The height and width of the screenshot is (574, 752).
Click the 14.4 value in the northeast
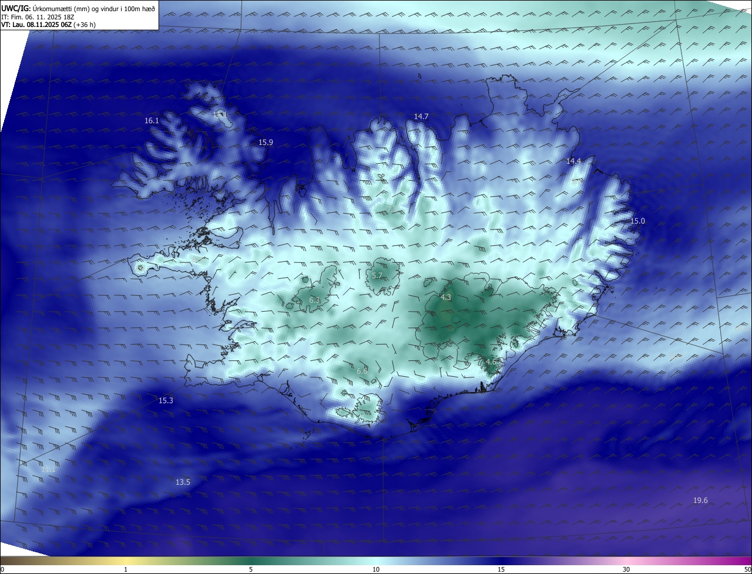click(x=573, y=161)
